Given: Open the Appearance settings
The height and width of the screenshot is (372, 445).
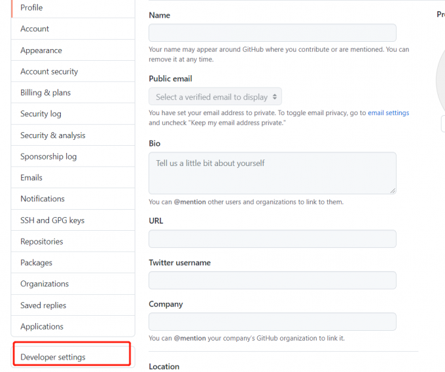Looking at the screenshot, I should (41, 50).
